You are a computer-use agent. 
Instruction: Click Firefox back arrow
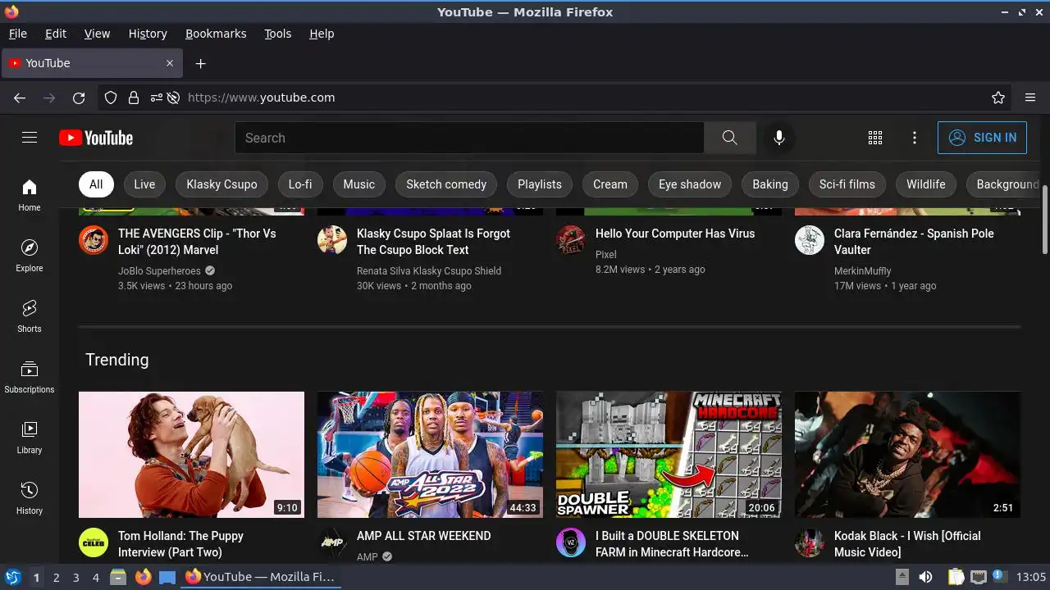20,98
